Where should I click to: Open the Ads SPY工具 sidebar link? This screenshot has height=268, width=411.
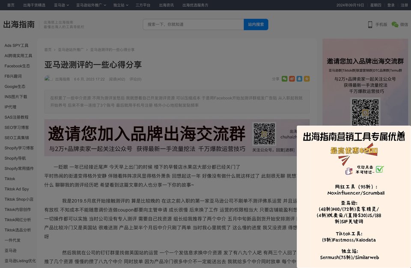(16, 46)
